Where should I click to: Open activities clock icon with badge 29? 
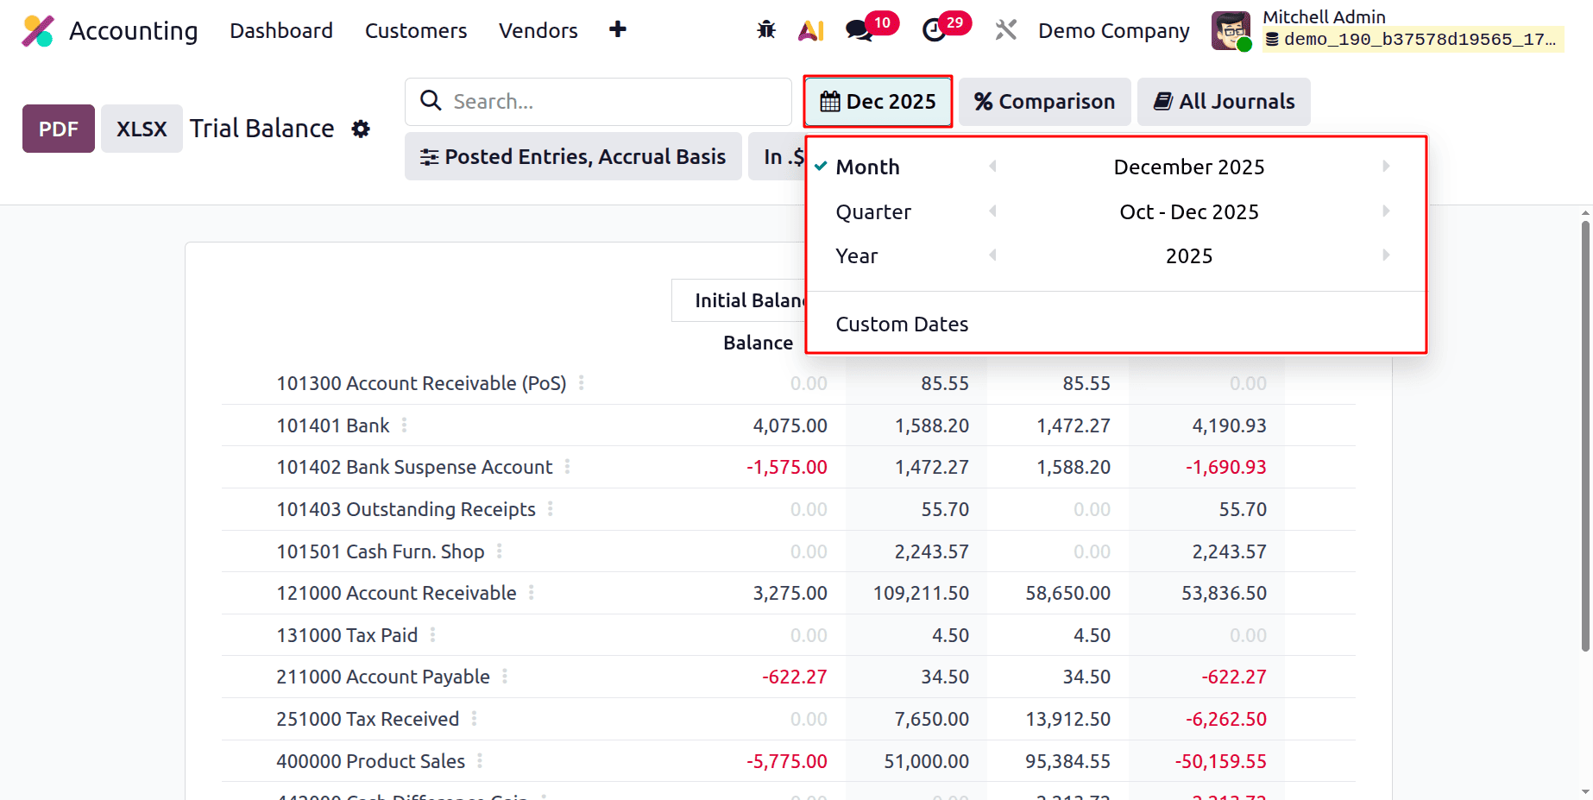946,28
